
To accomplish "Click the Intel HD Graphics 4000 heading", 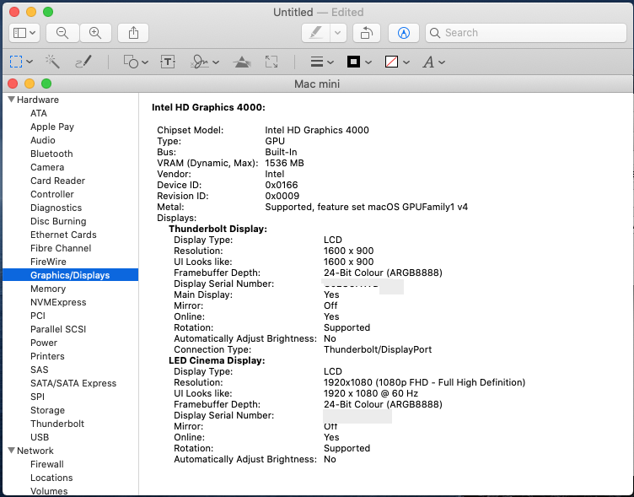I will coord(208,107).
